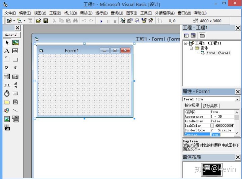Image resolution: width=242 pixels, height=179 pixels.
Task: Select the Shape control tool
Action: (7, 110)
